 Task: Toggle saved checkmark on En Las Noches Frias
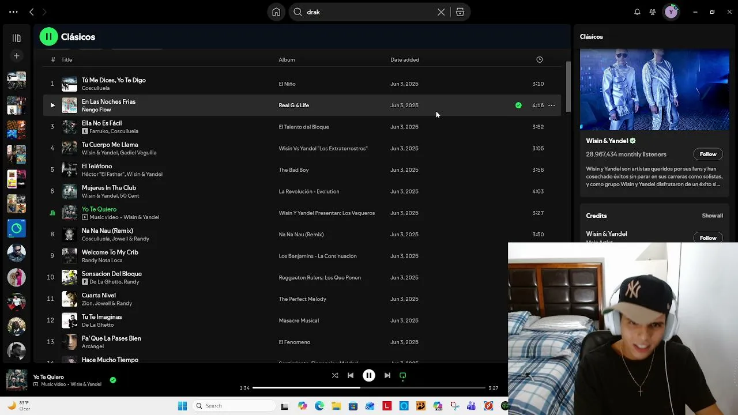point(518,105)
